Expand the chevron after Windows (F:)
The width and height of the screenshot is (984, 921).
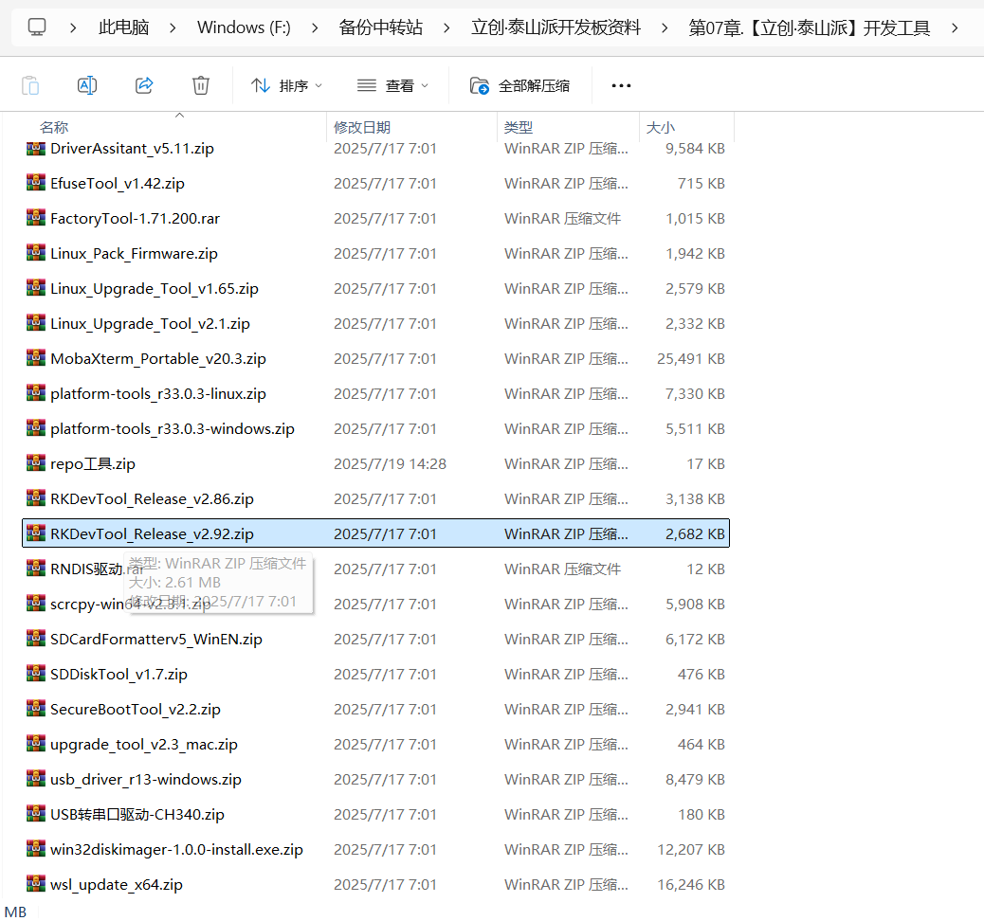coord(315,28)
